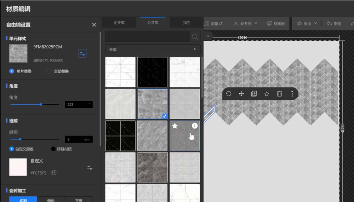This screenshot has height=202, width=354.
Task: Select the black marble tile in the first row
Action: (152, 72)
